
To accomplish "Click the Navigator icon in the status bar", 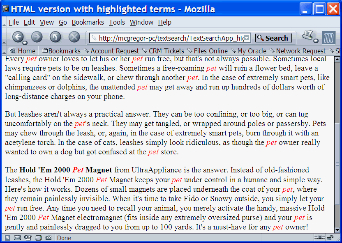I will point(8,238).
